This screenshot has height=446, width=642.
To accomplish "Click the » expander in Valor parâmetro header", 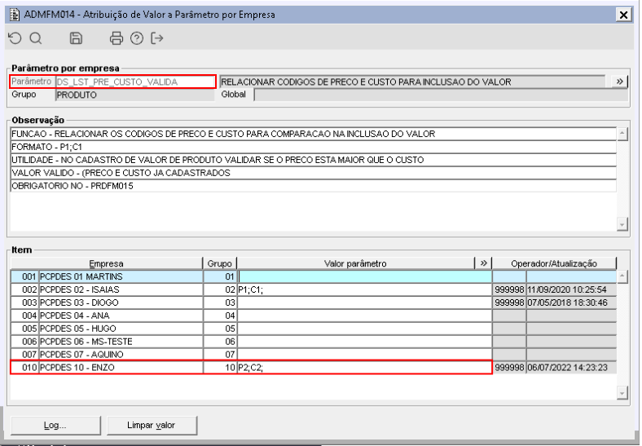I will pyautogui.click(x=484, y=263).
